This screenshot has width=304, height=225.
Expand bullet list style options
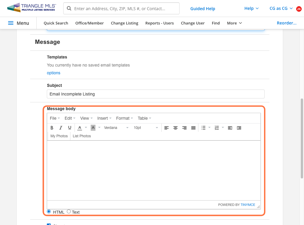(209, 128)
